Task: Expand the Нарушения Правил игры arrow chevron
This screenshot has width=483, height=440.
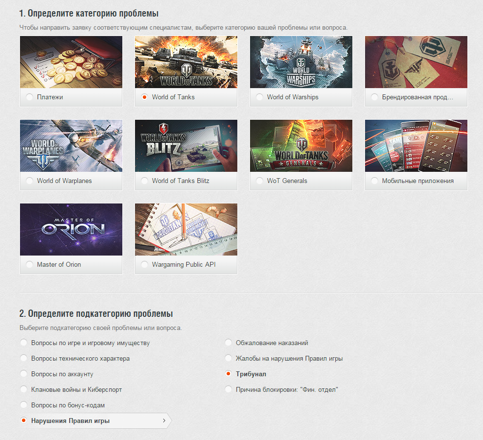Action: click(164, 421)
